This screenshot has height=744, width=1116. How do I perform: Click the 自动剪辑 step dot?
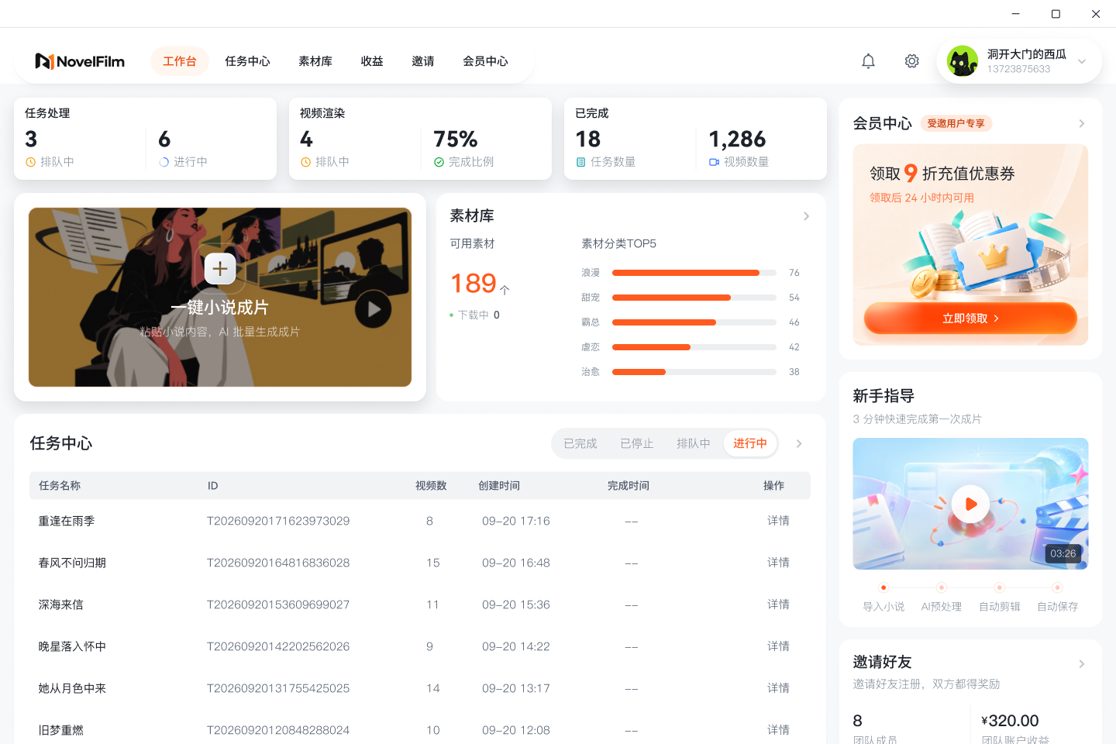coord(1000,587)
